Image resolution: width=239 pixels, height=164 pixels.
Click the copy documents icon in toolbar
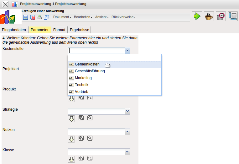point(46,17)
